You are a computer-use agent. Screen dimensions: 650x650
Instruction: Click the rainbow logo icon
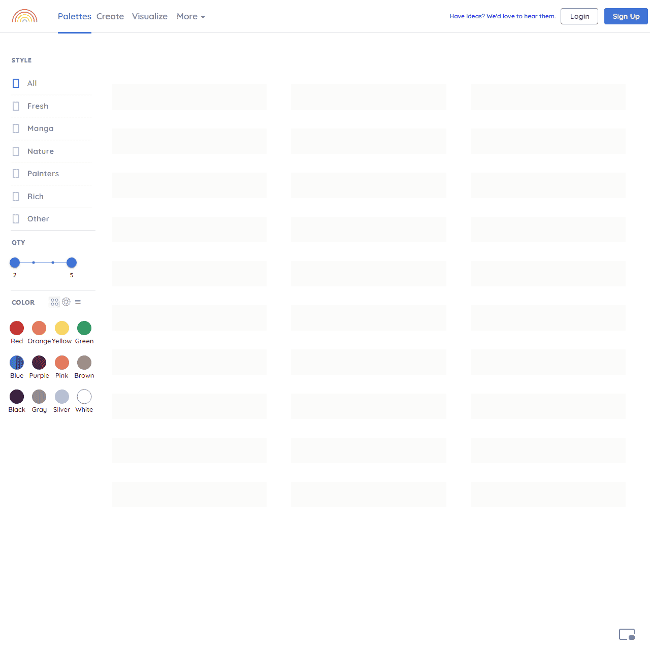coord(24,16)
